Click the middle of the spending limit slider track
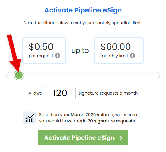This screenshot has width=166, height=152. click(x=83, y=75)
